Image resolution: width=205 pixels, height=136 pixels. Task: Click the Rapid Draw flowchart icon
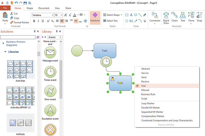(166, 17)
